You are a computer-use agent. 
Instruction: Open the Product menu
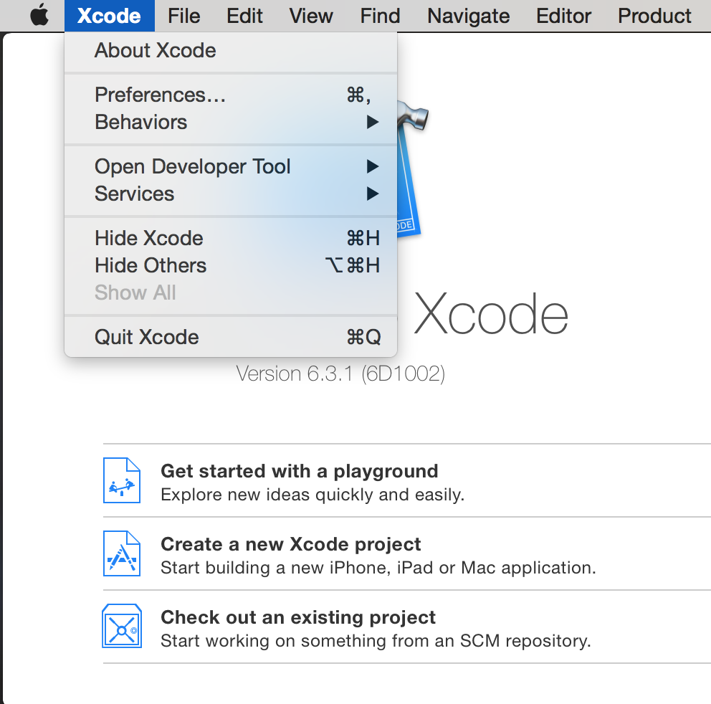pyautogui.click(x=654, y=16)
